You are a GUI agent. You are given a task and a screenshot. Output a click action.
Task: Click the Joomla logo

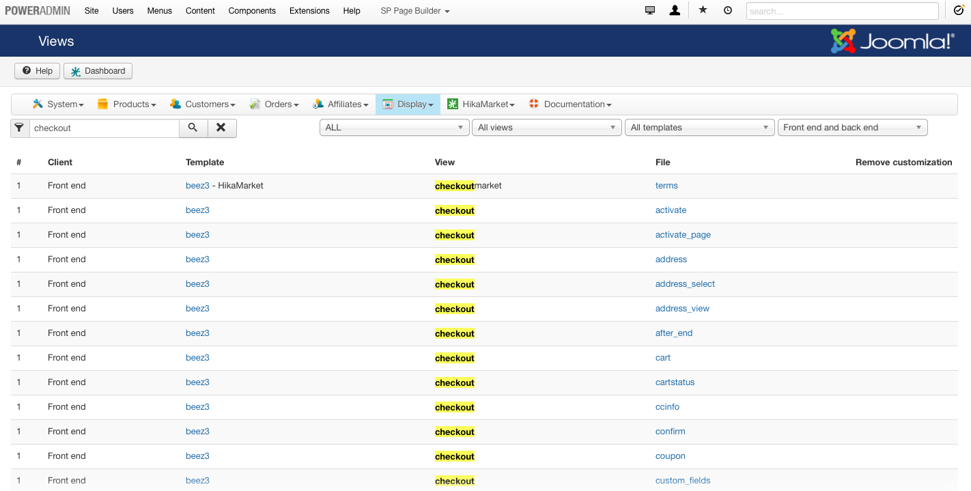click(x=892, y=41)
